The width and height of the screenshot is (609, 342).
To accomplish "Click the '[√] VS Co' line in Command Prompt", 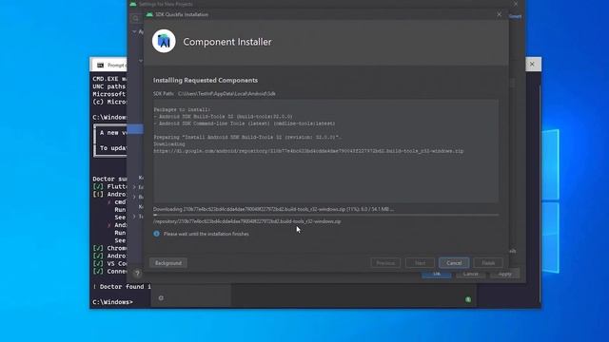I will tap(109, 264).
